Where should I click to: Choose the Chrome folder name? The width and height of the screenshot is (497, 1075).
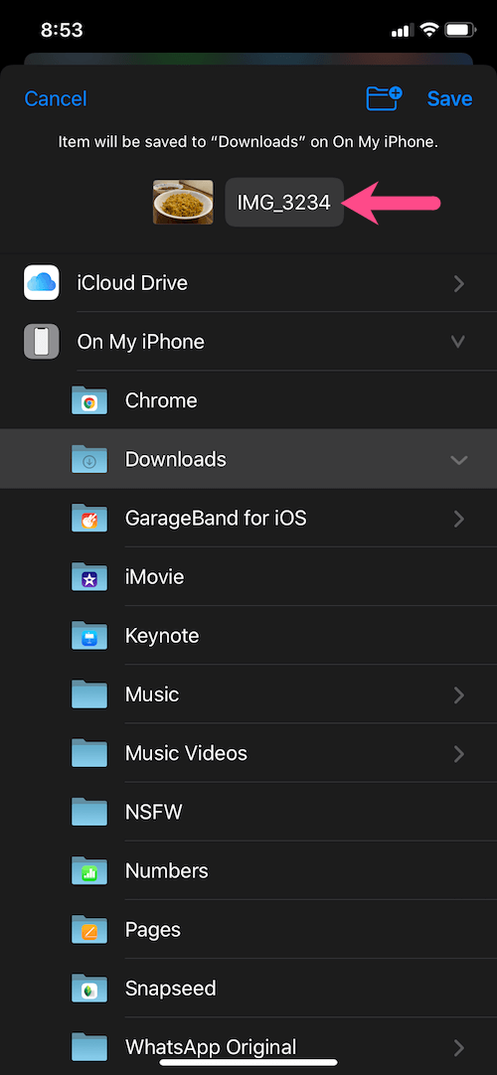161,400
